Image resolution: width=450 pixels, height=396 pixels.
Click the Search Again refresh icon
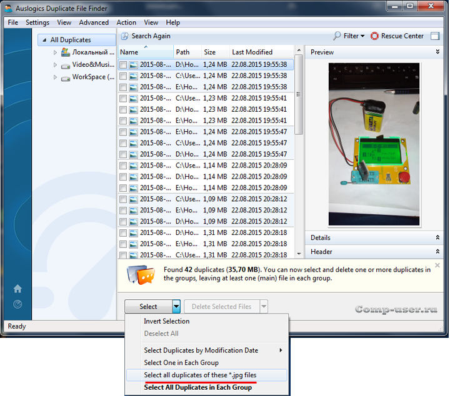(125, 36)
